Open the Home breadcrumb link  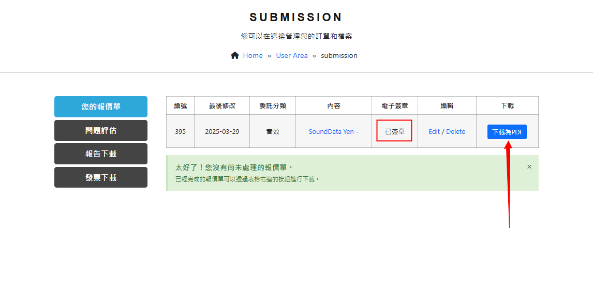(253, 55)
